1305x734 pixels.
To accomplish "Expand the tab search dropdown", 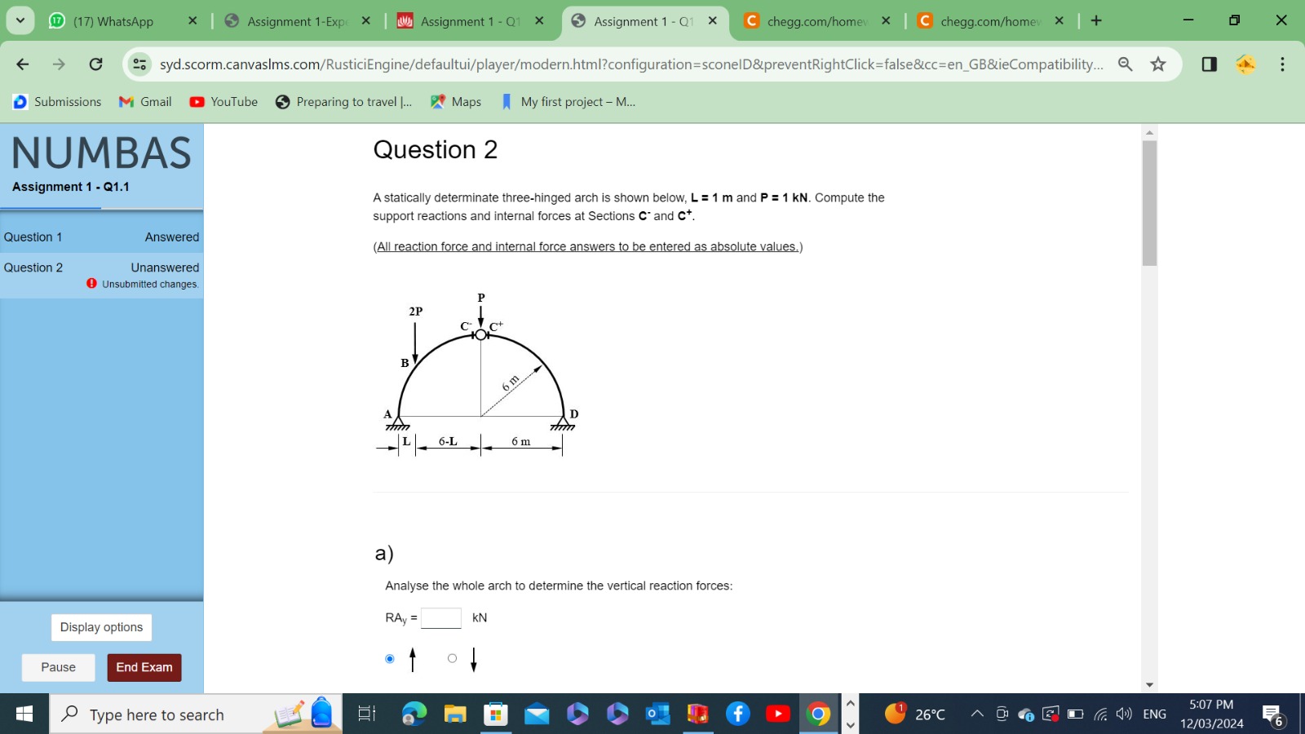I will coord(20,20).
